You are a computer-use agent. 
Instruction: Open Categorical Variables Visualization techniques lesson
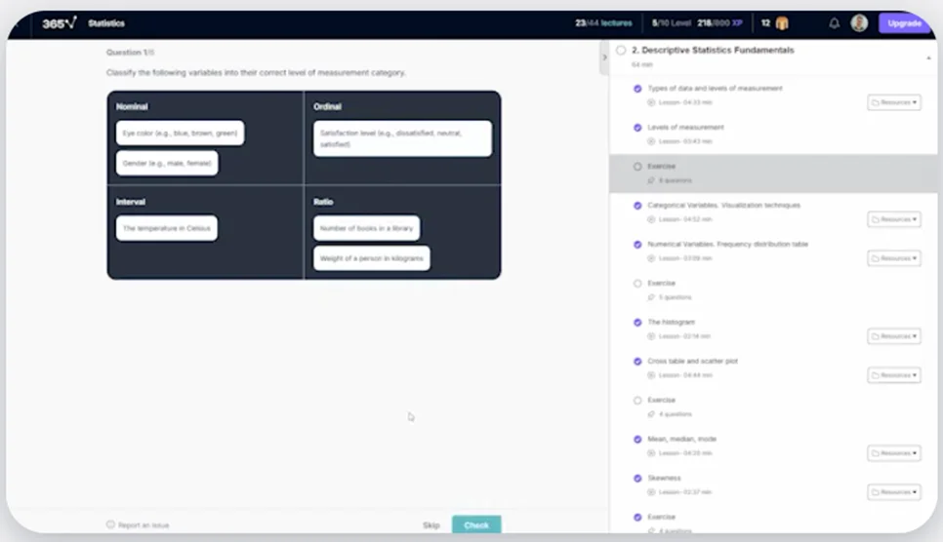pyautogui.click(x=723, y=206)
